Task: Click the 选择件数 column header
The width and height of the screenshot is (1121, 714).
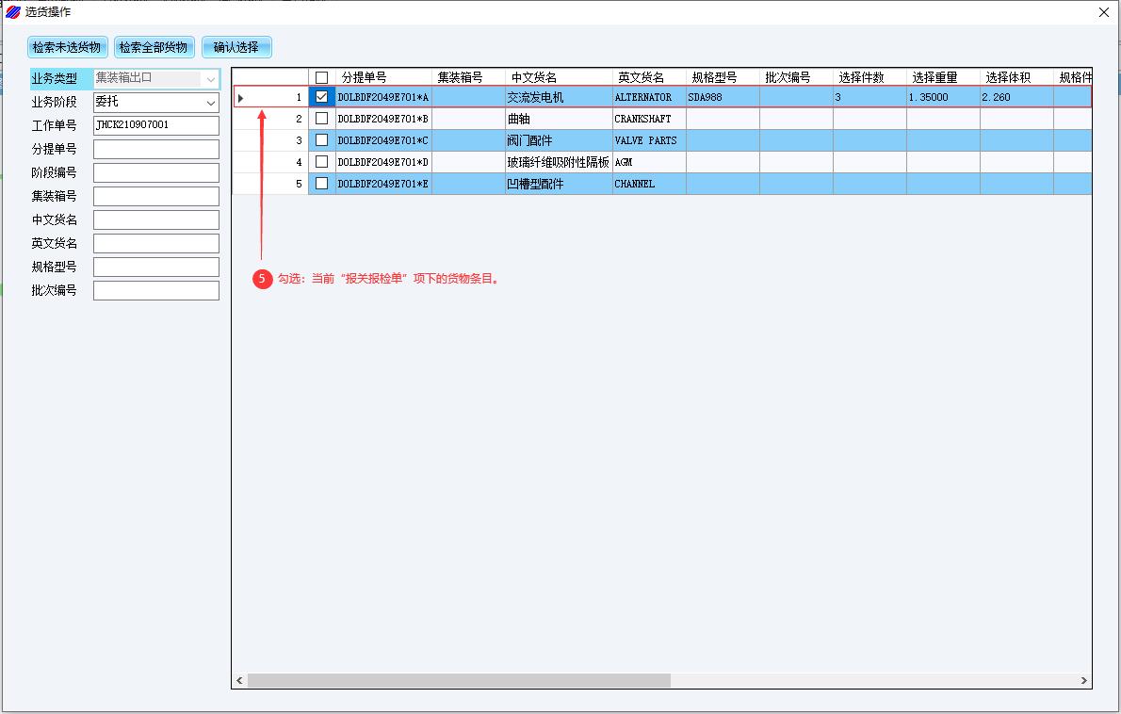Action: point(862,77)
